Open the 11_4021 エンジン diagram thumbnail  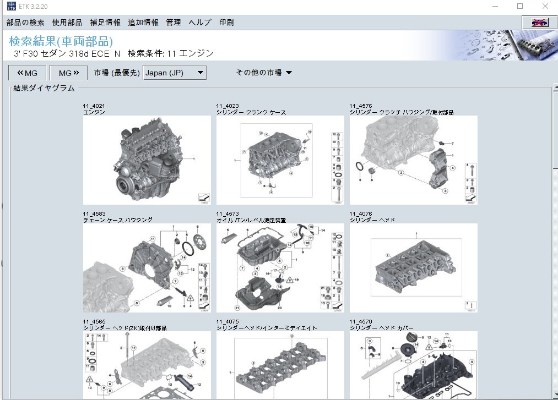click(147, 160)
